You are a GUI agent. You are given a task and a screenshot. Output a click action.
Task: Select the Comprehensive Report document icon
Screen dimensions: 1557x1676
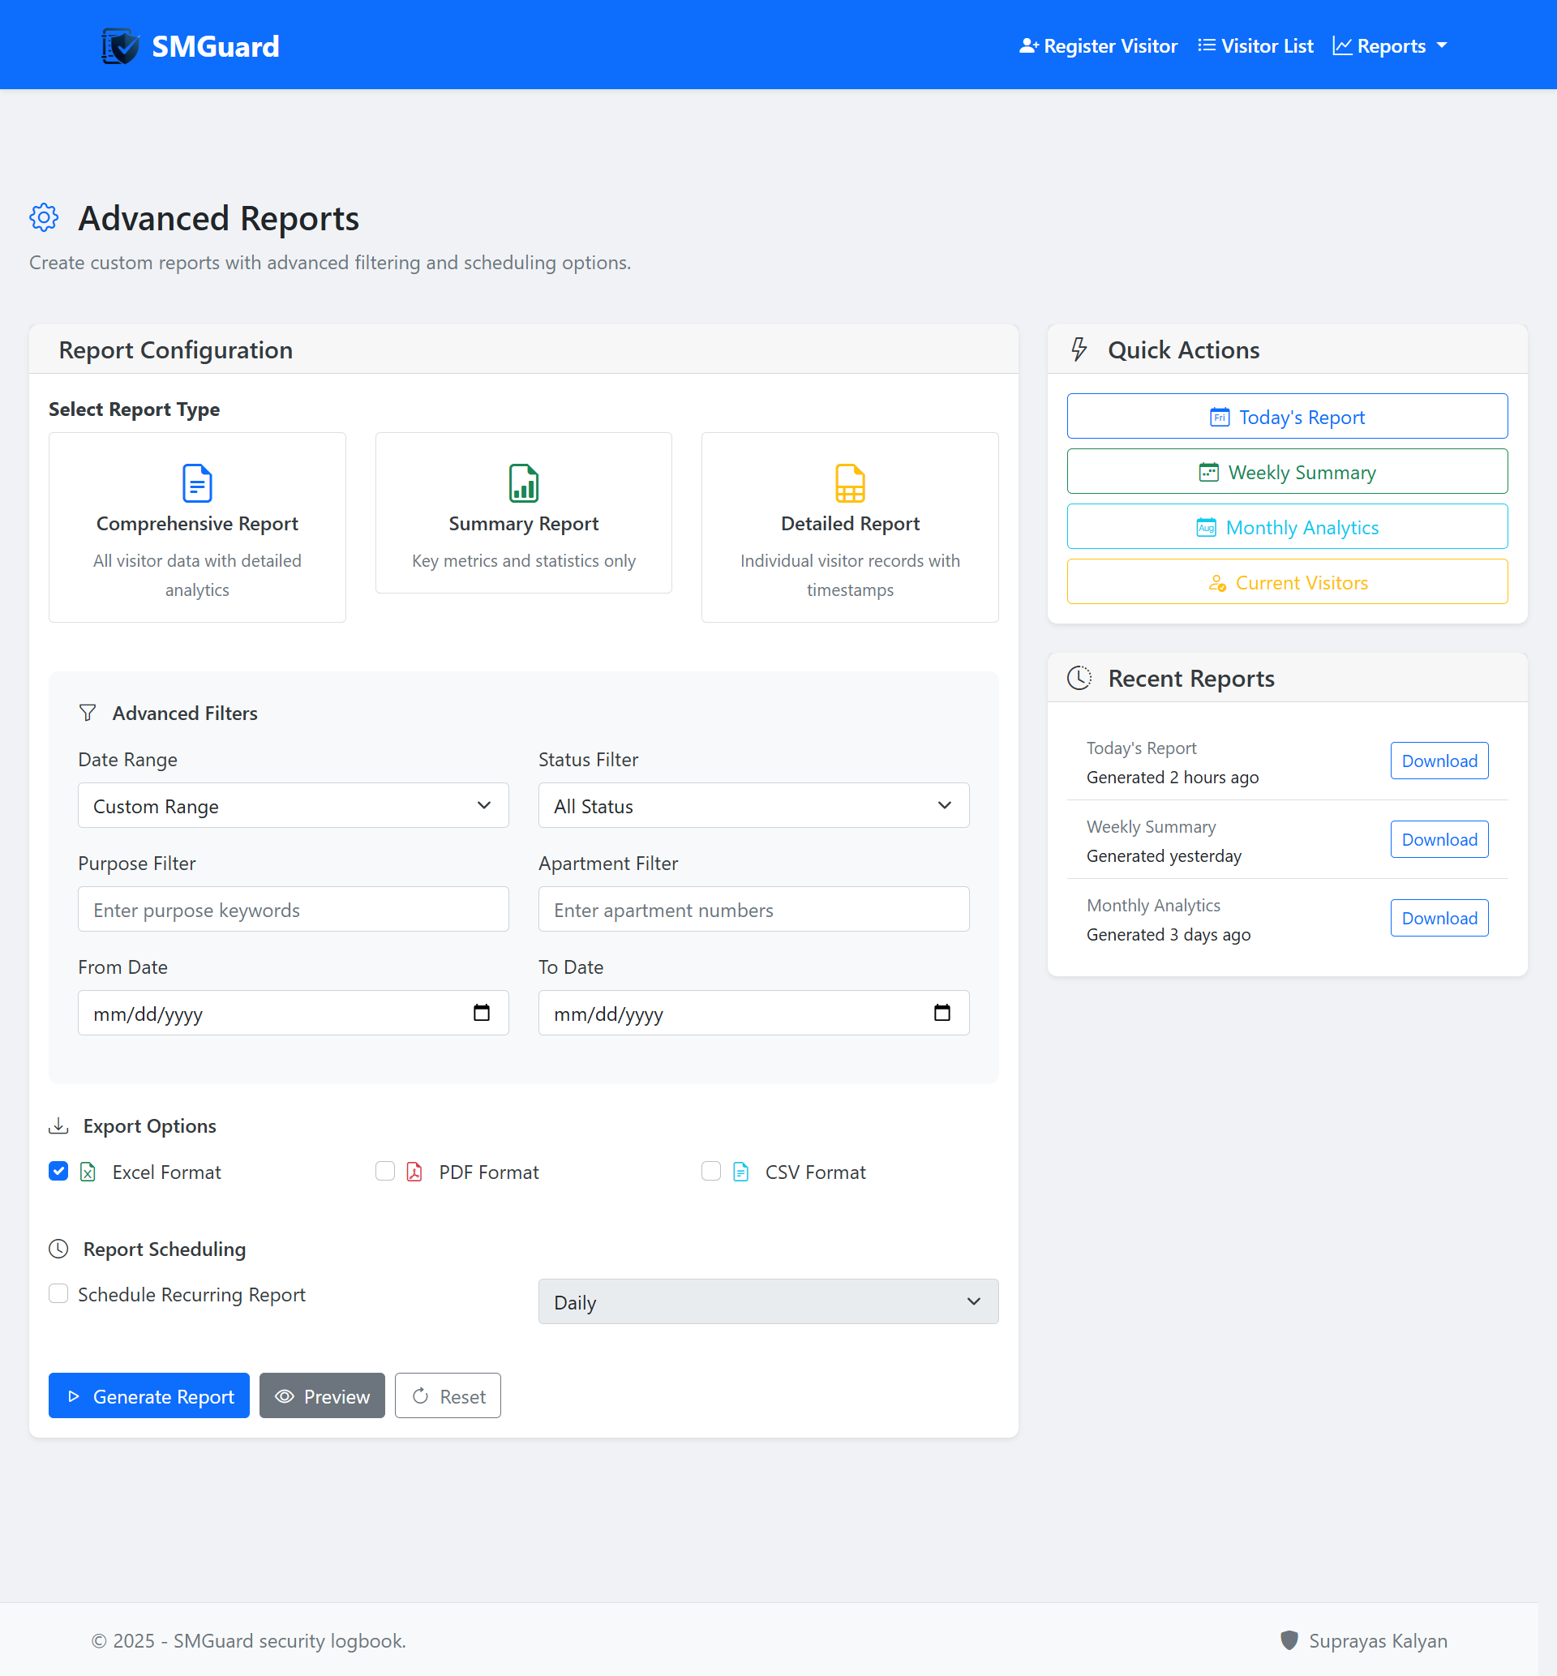197,483
